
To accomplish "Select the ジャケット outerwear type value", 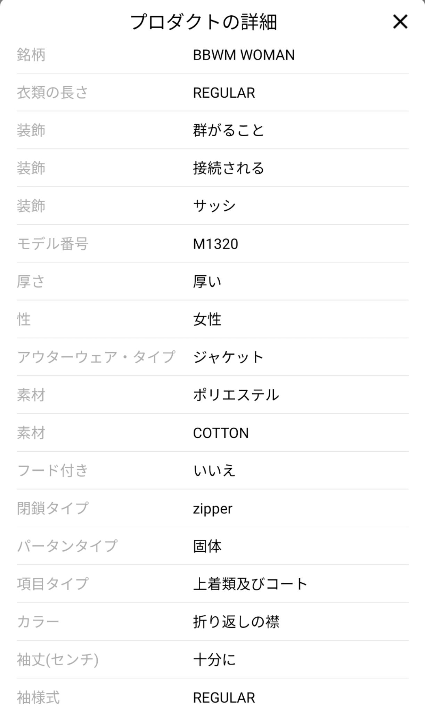I will pyautogui.click(x=229, y=357).
